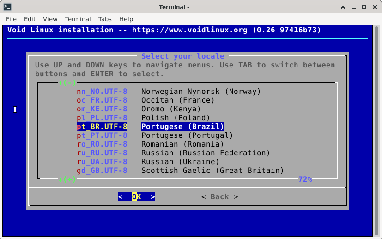
Task: Click the scroll down indicator below list
Action: click(x=67, y=179)
